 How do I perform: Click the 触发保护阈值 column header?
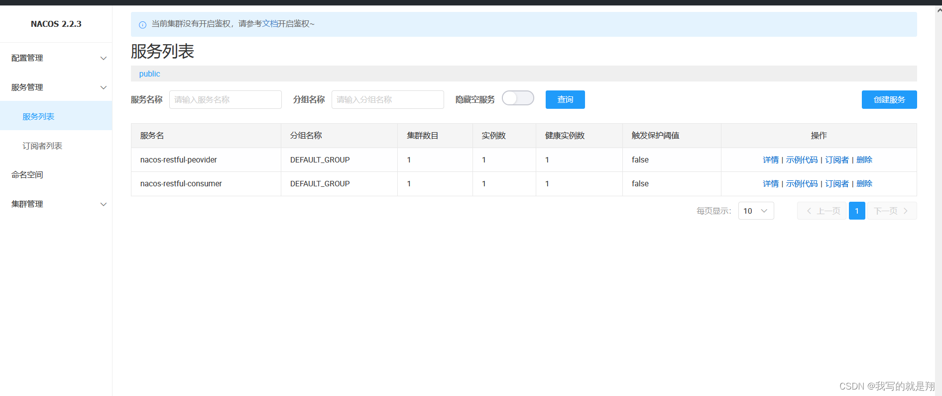tap(655, 136)
